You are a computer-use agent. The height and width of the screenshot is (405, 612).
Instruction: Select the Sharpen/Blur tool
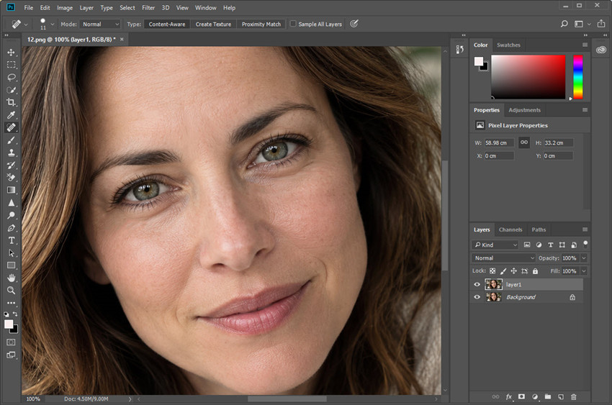(x=11, y=203)
